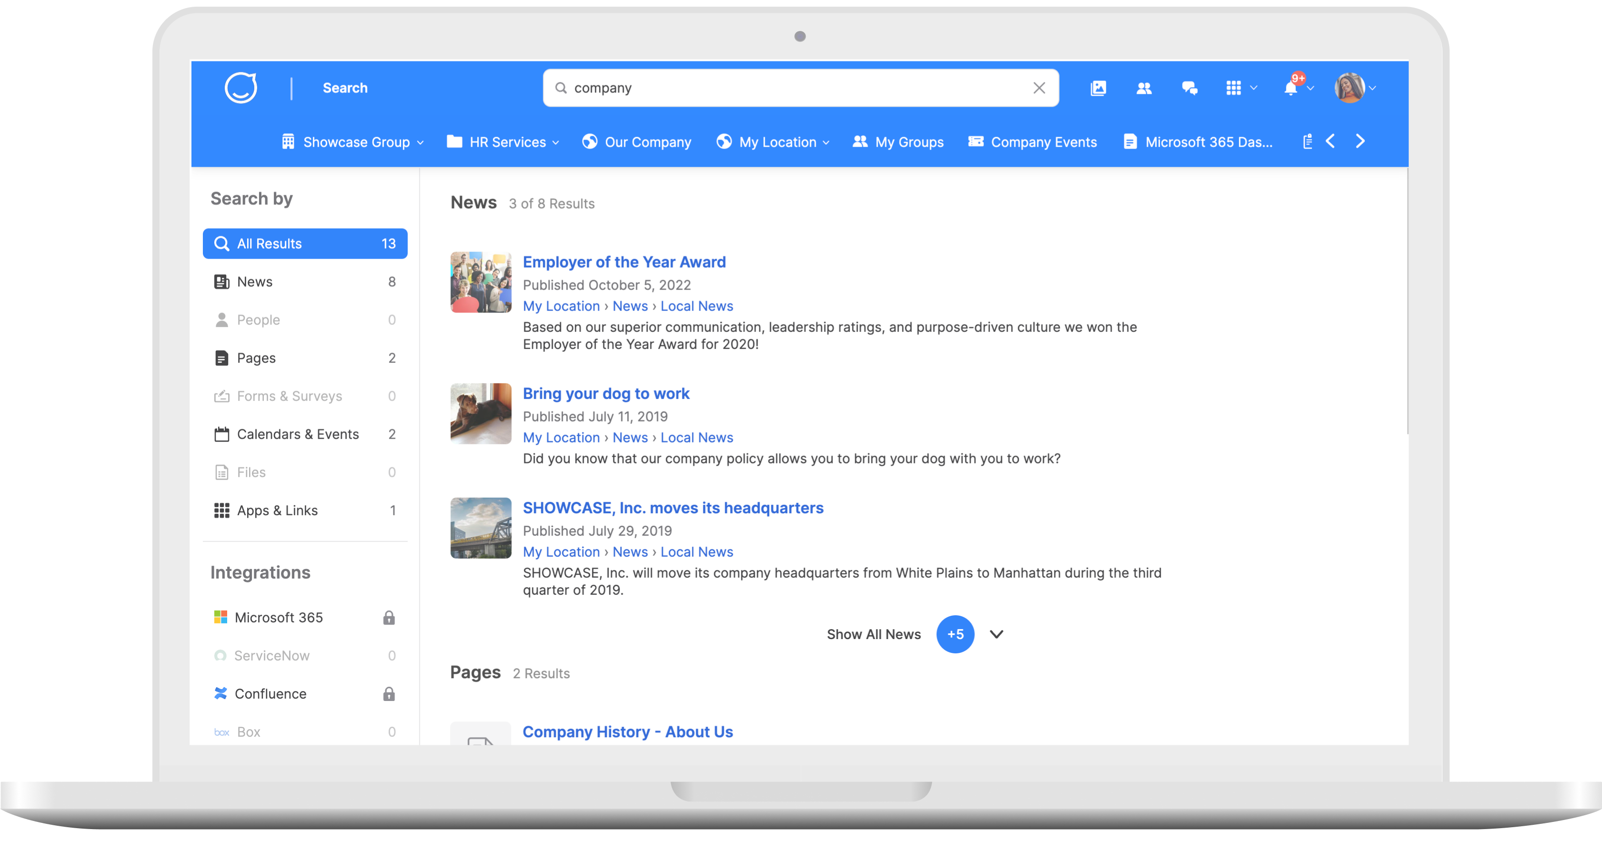
Task: Click the partially hidden clipboard nav icon
Action: tap(1307, 141)
